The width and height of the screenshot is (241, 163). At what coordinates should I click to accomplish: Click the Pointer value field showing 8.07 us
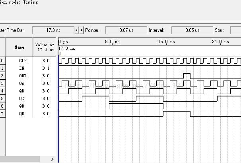pos(126,30)
